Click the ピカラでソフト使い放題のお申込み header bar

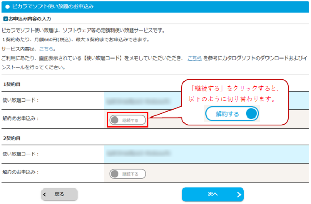(x=155, y=7)
